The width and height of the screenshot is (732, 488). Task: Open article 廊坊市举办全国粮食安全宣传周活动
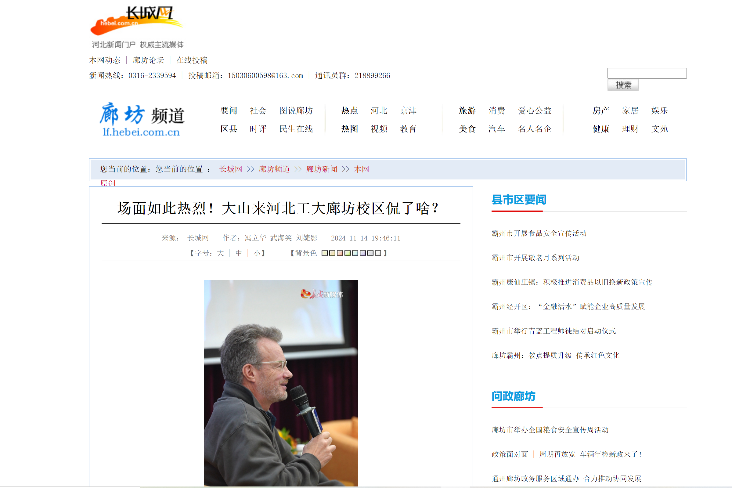pos(550,430)
